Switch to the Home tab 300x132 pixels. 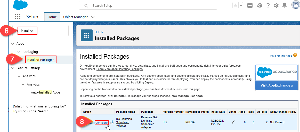tap(52, 17)
